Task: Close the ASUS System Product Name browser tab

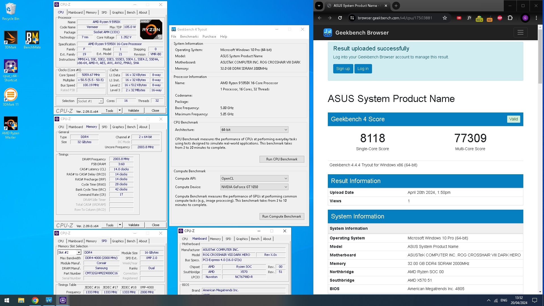Action: tap(386, 6)
